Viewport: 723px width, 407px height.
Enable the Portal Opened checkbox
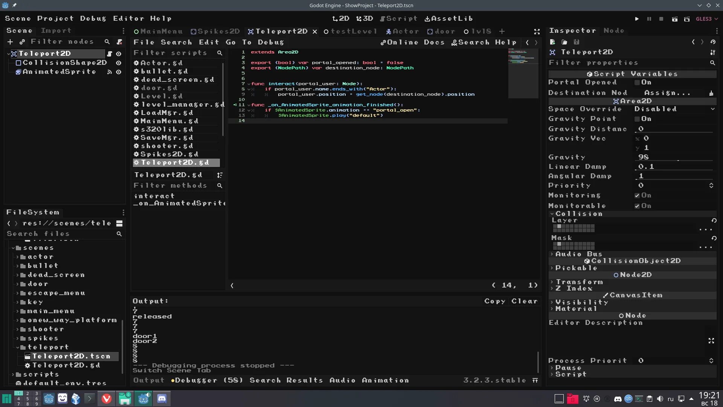637,83
